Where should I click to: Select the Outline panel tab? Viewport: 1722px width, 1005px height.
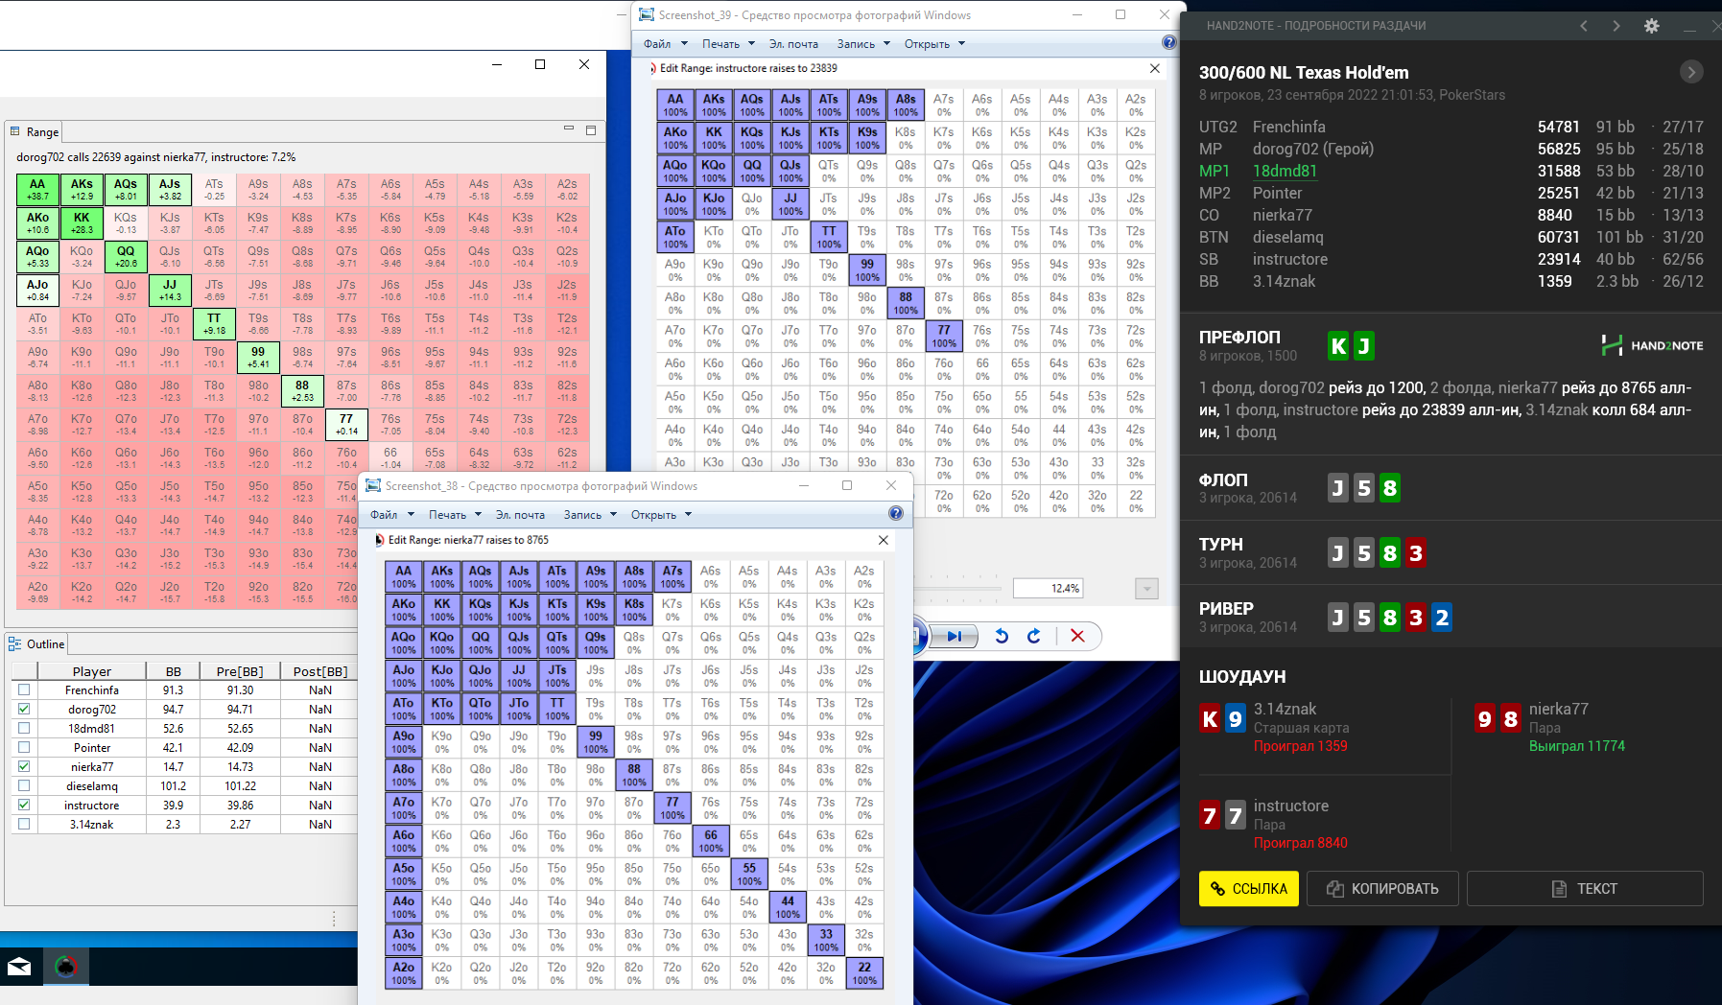37,643
